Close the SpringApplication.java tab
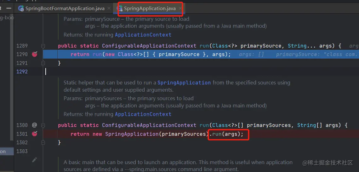 pyautogui.click(x=180, y=9)
